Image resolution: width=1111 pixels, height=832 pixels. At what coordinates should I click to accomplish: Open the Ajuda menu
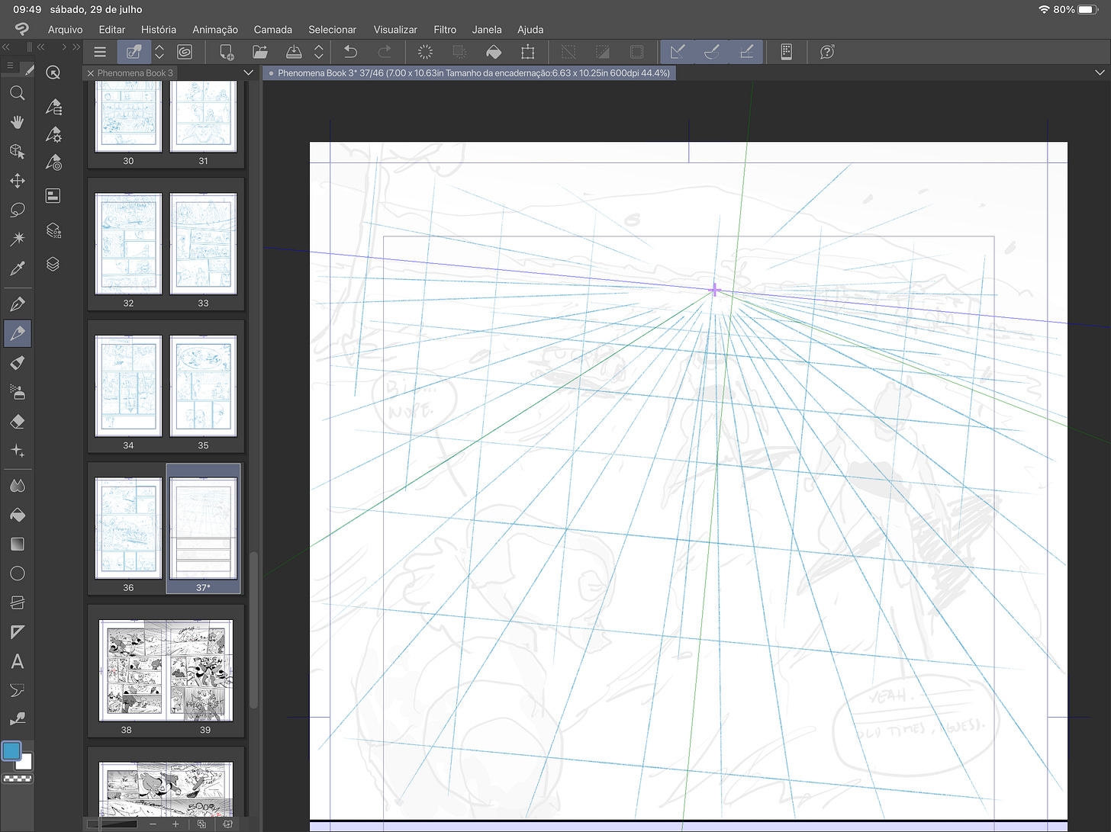530,29
